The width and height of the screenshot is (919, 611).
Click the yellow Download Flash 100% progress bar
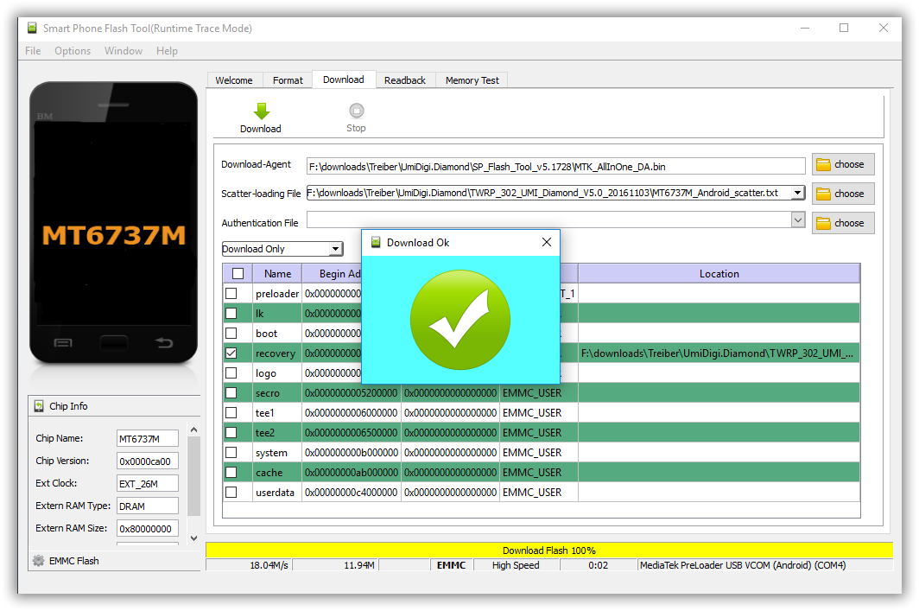click(548, 551)
